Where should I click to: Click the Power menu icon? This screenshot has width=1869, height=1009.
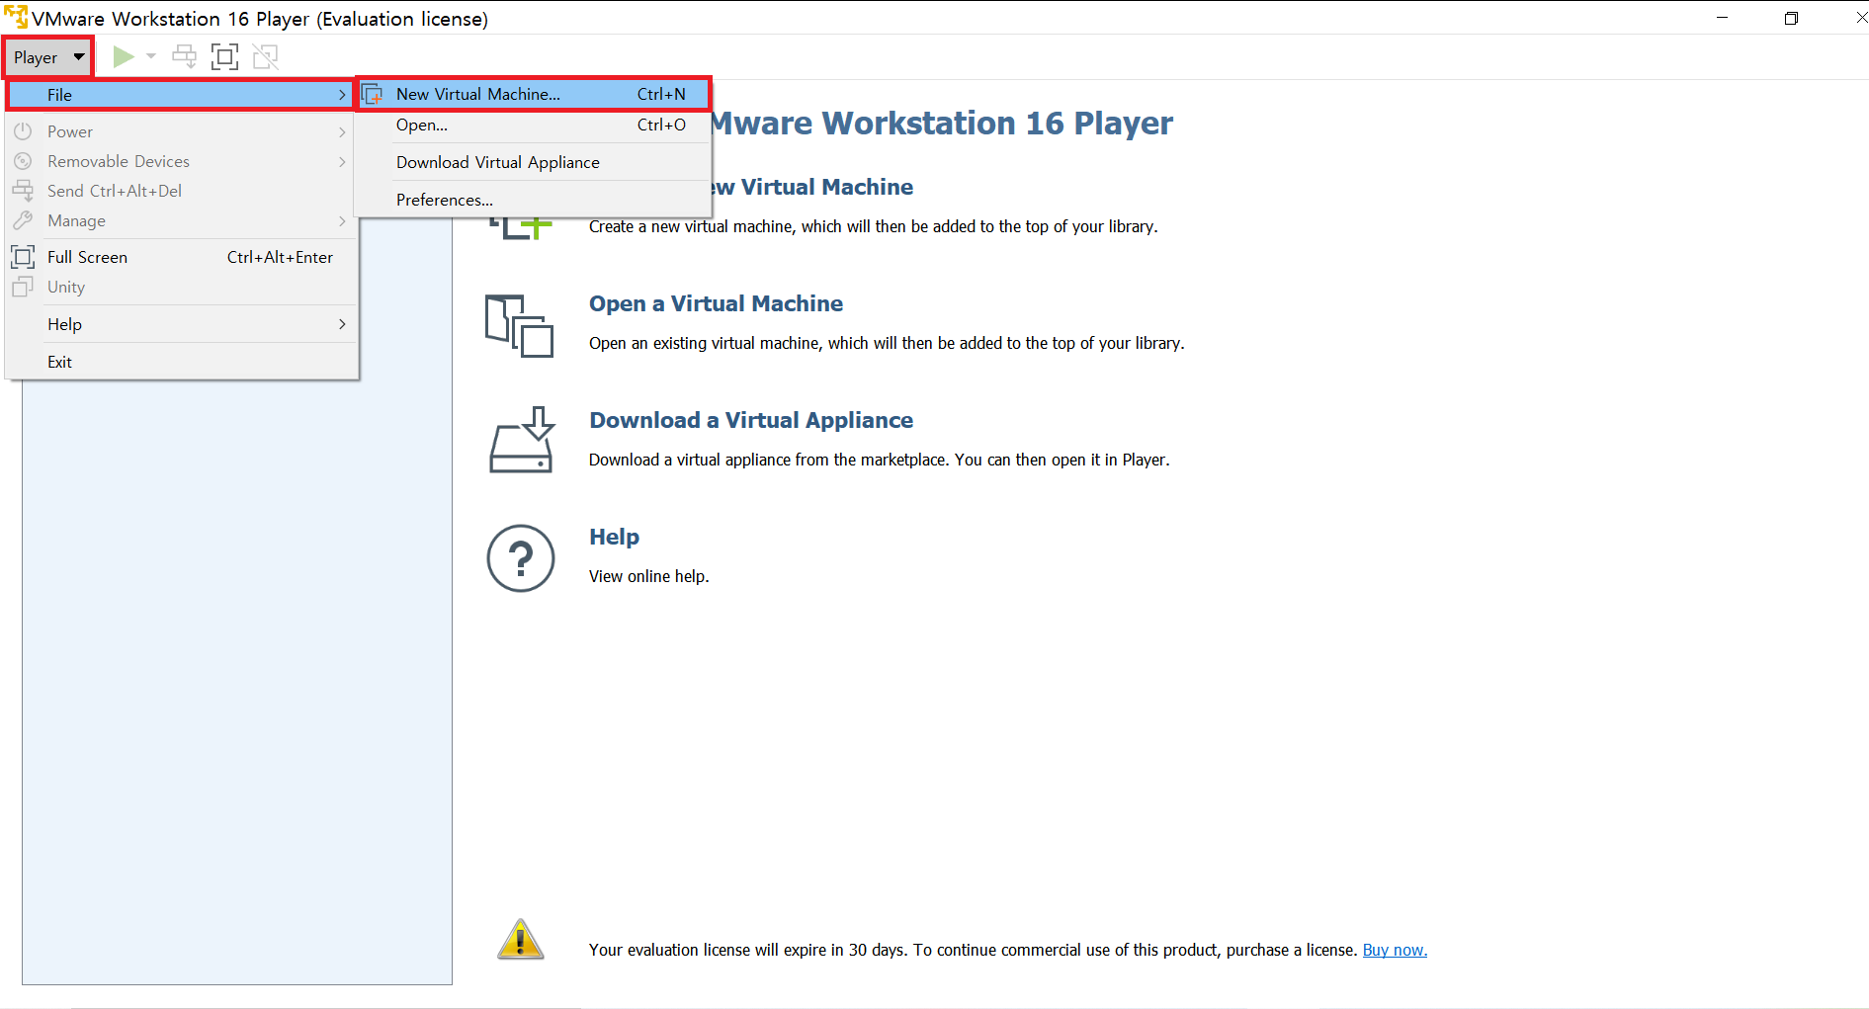coord(23,131)
